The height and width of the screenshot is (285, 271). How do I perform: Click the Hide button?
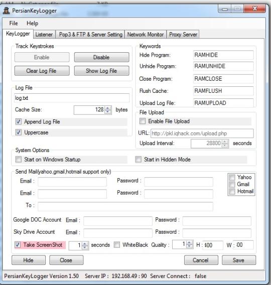(29, 260)
